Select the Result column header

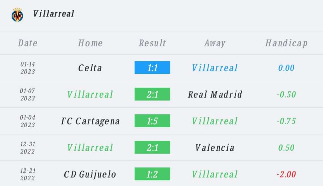pyautogui.click(x=152, y=43)
